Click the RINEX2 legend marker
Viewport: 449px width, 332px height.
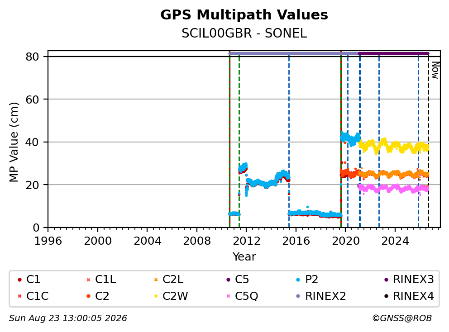(298, 296)
